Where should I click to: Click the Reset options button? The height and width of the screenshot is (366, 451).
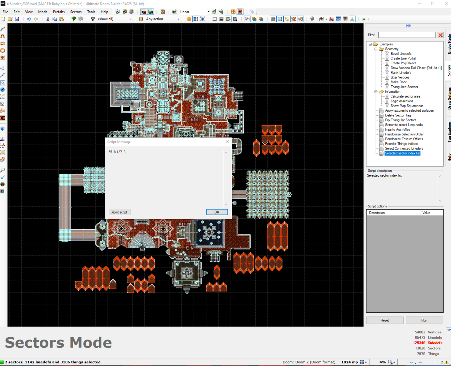click(385, 320)
